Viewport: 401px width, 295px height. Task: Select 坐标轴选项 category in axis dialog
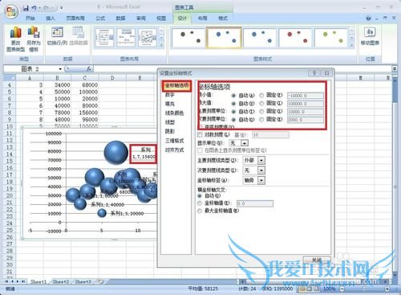176,86
